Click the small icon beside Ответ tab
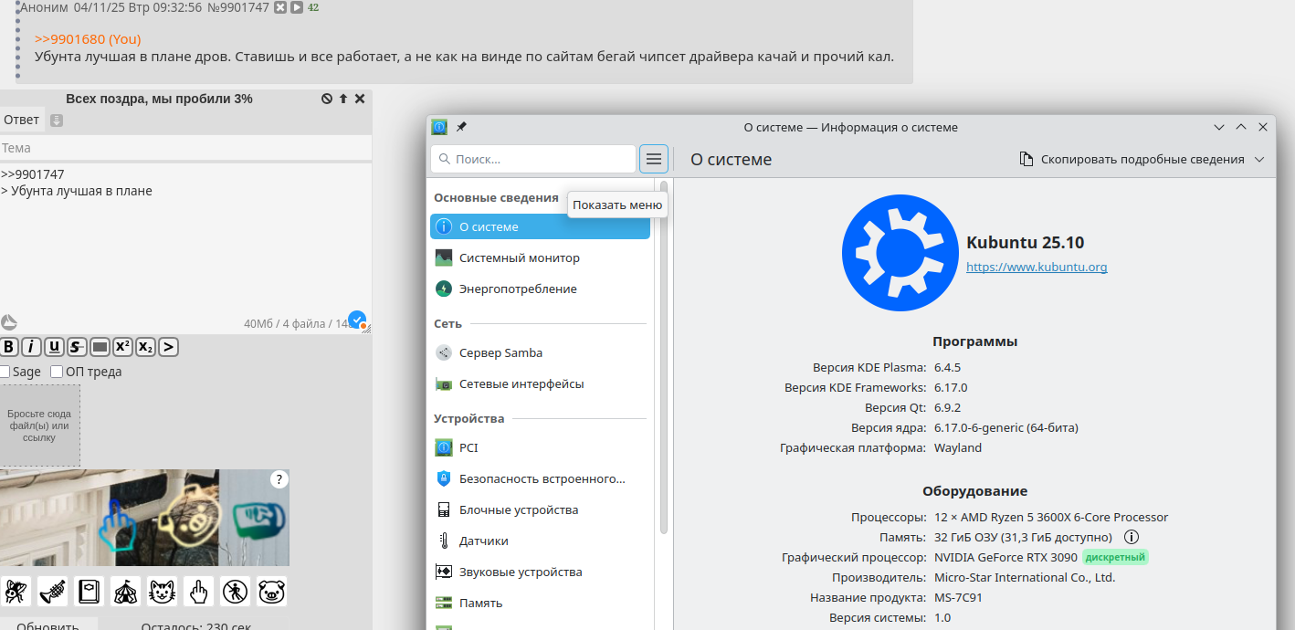This screenshot has width=1295, height=630. [x=57, y=121]
